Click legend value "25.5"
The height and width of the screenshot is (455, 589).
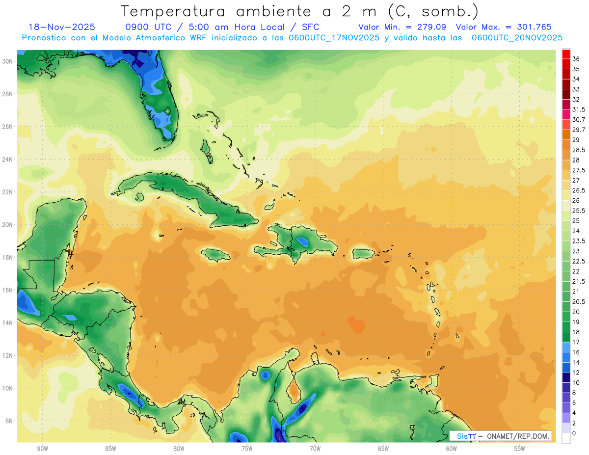click(578, 211)
